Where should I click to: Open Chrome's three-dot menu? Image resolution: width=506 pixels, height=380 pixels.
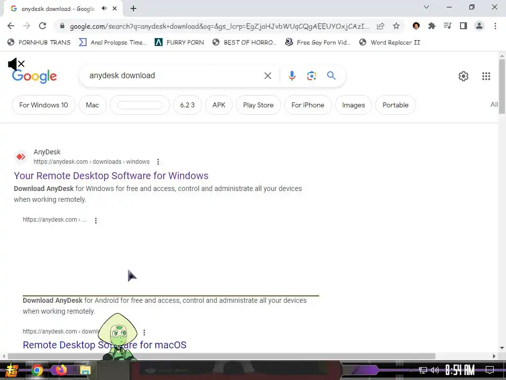pyautogui.click(x=495, y=26)
